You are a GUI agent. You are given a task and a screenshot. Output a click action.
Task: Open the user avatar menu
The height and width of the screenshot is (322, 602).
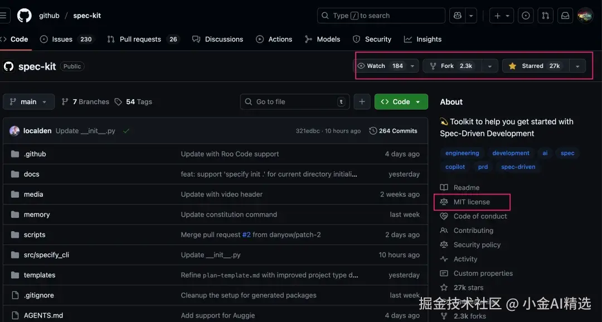[x=585, y=16]
